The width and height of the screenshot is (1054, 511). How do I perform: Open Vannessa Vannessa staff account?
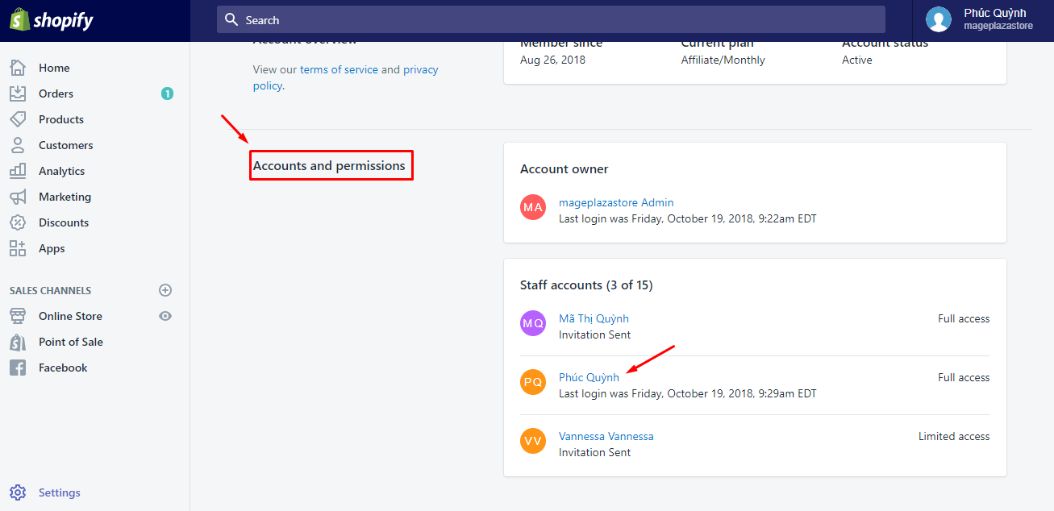point(606,436)
